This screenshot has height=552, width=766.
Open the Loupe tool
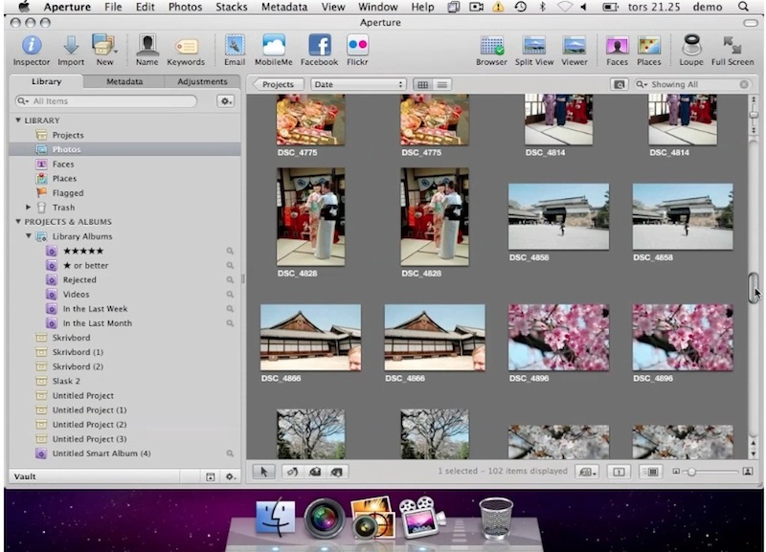pos(690,46)
